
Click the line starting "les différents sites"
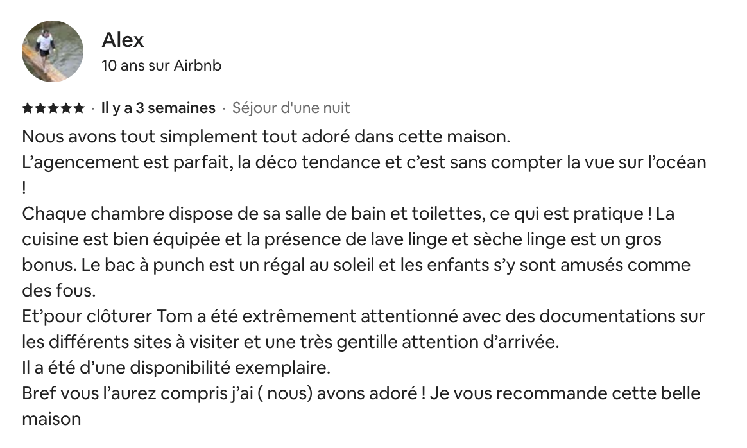pyautogui.click(x=290, y=342)
